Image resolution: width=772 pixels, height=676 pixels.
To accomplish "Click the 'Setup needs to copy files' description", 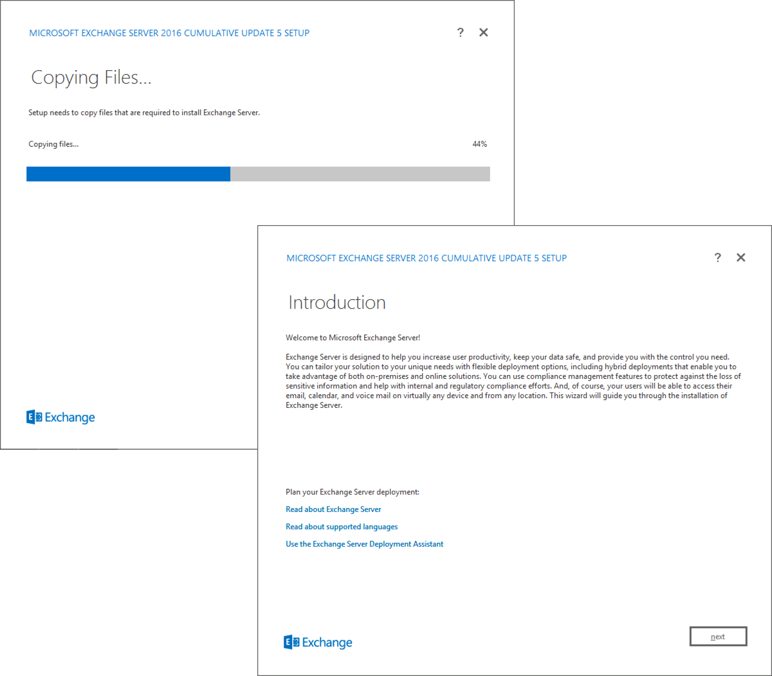I will coord(144,113).
